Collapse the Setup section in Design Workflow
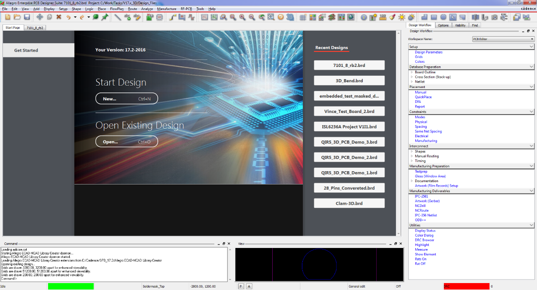 (531, 47)
